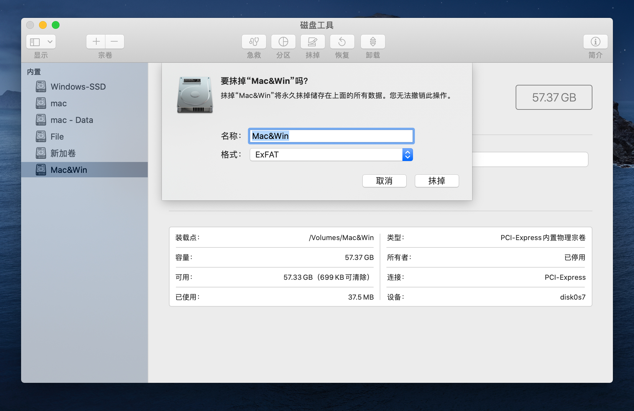Select the mac volume in sidebar
The image size is (634, 411).
click(x=59, y=103)
